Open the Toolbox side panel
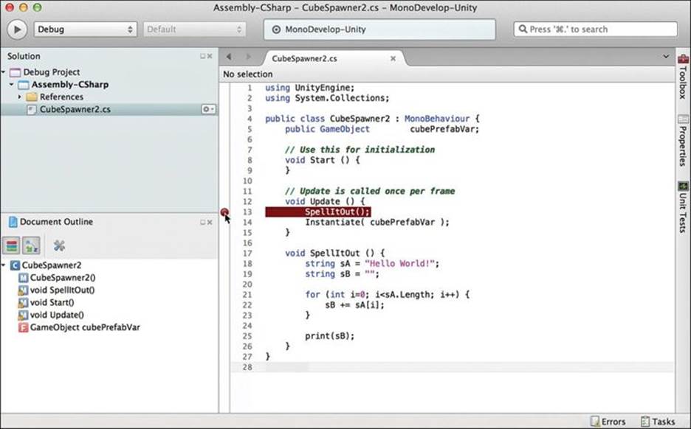The width and height of the screenshot is (691, 429). click(x=683, y=77)
